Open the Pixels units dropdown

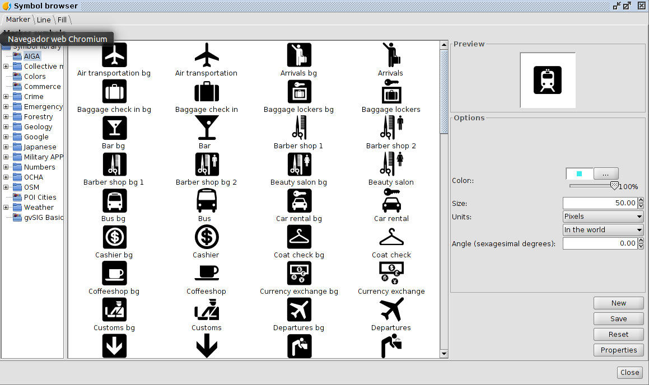point(603,217)
